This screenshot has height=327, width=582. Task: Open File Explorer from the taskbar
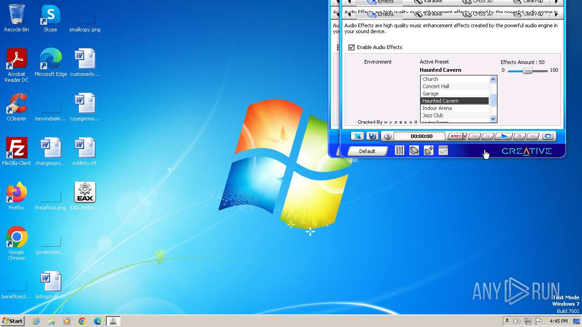(51, 321)
